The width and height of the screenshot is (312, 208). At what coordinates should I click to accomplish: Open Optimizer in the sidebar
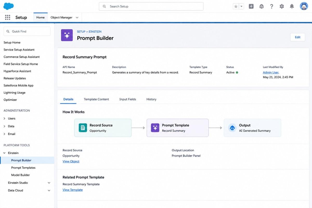(x=10, y=100)
